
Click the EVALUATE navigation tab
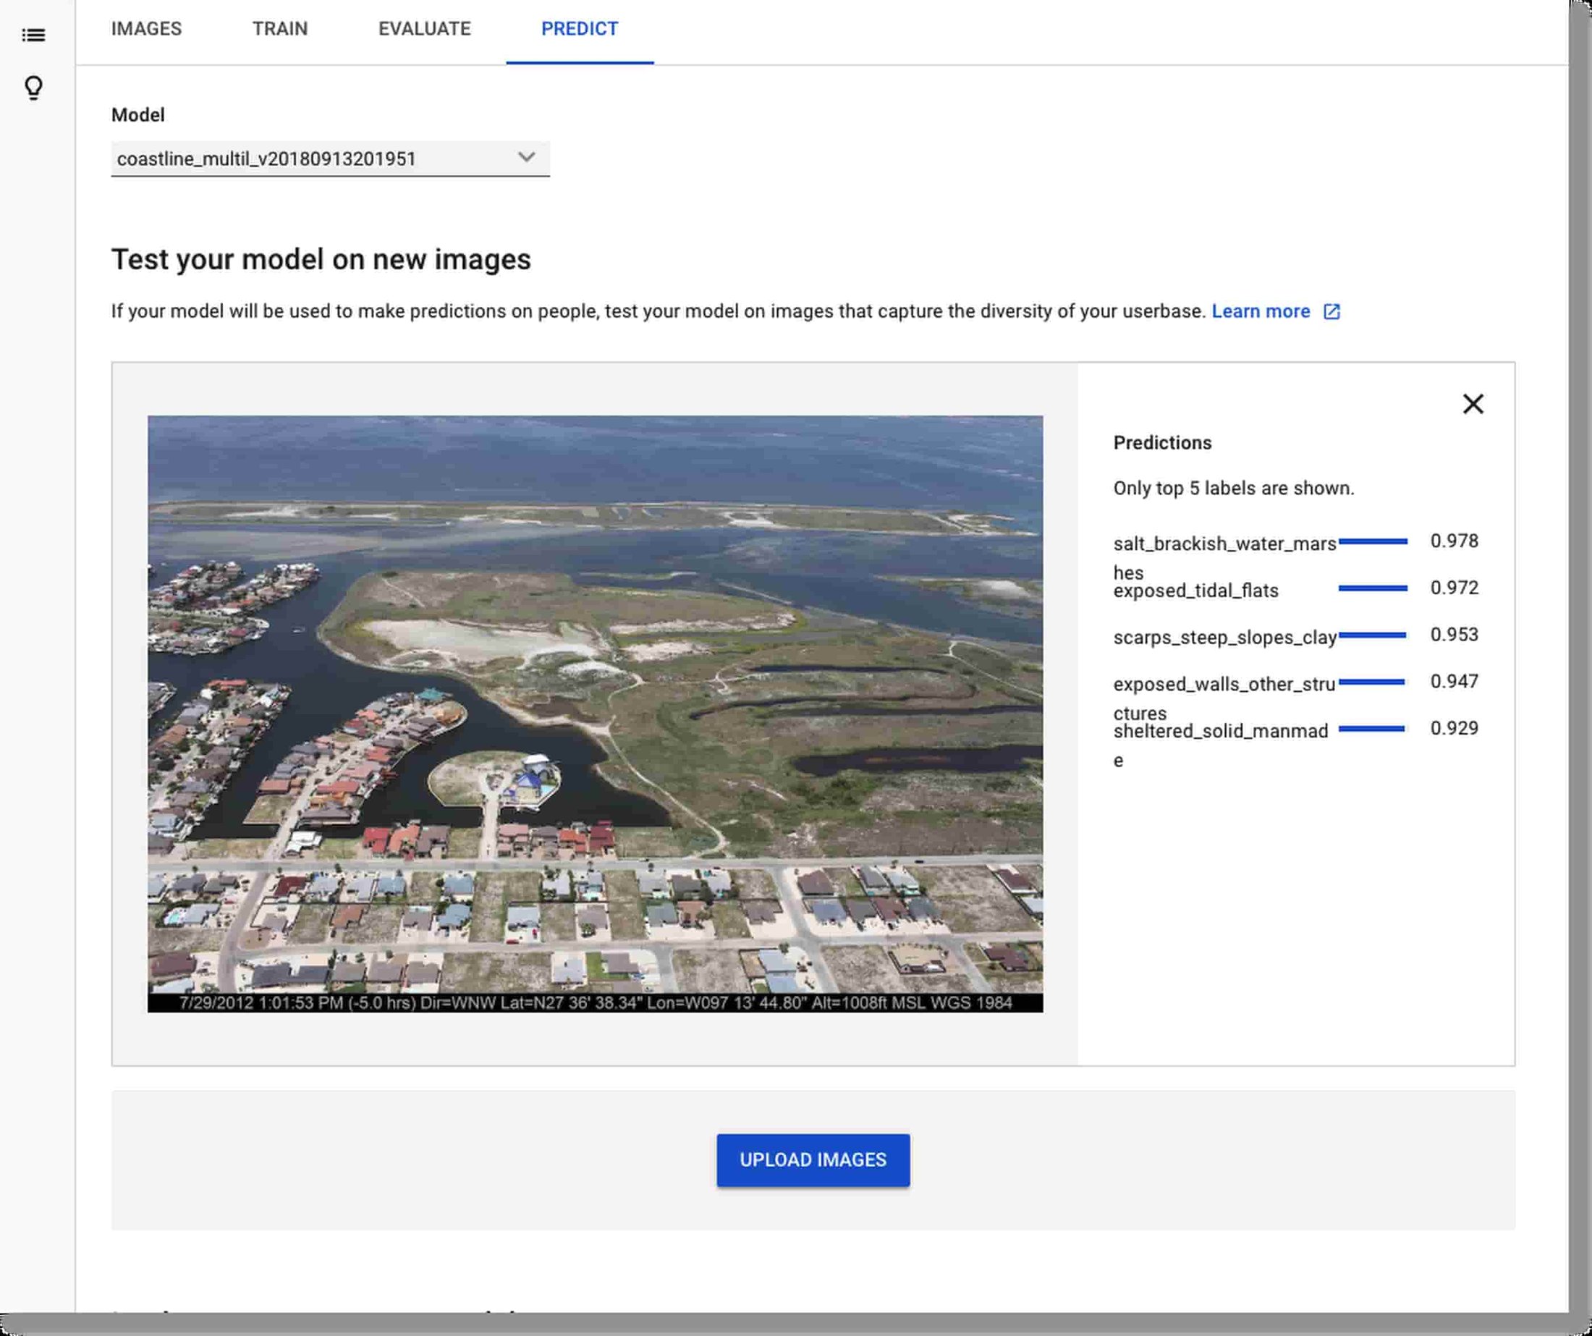424,29
